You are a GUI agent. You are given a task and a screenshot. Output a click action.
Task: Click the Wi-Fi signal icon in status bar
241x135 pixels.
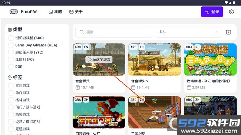pyautogui.click(x=226, y=3)
